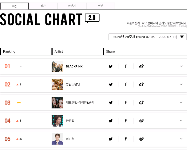Click the 레드벨벳-아이린&슬기 artist thumbnail
The image size is (187, 150).
tap(57, 103)
